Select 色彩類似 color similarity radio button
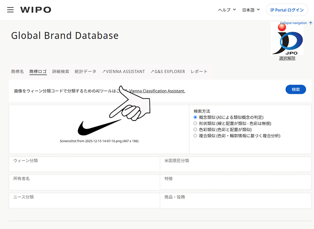 click(195, 129)
